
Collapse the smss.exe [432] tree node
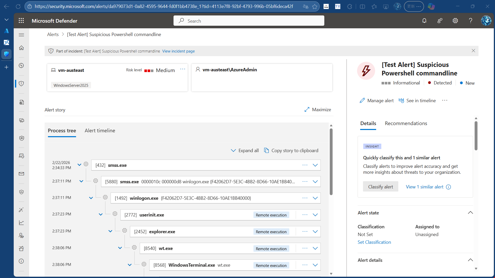(79, 165)
